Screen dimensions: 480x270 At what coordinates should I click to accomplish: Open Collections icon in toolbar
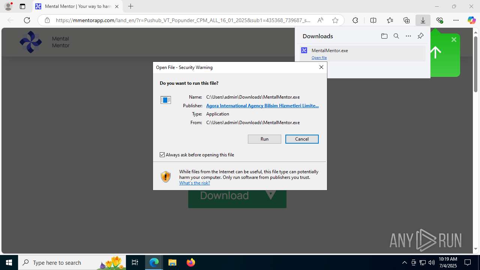point(406,20)
